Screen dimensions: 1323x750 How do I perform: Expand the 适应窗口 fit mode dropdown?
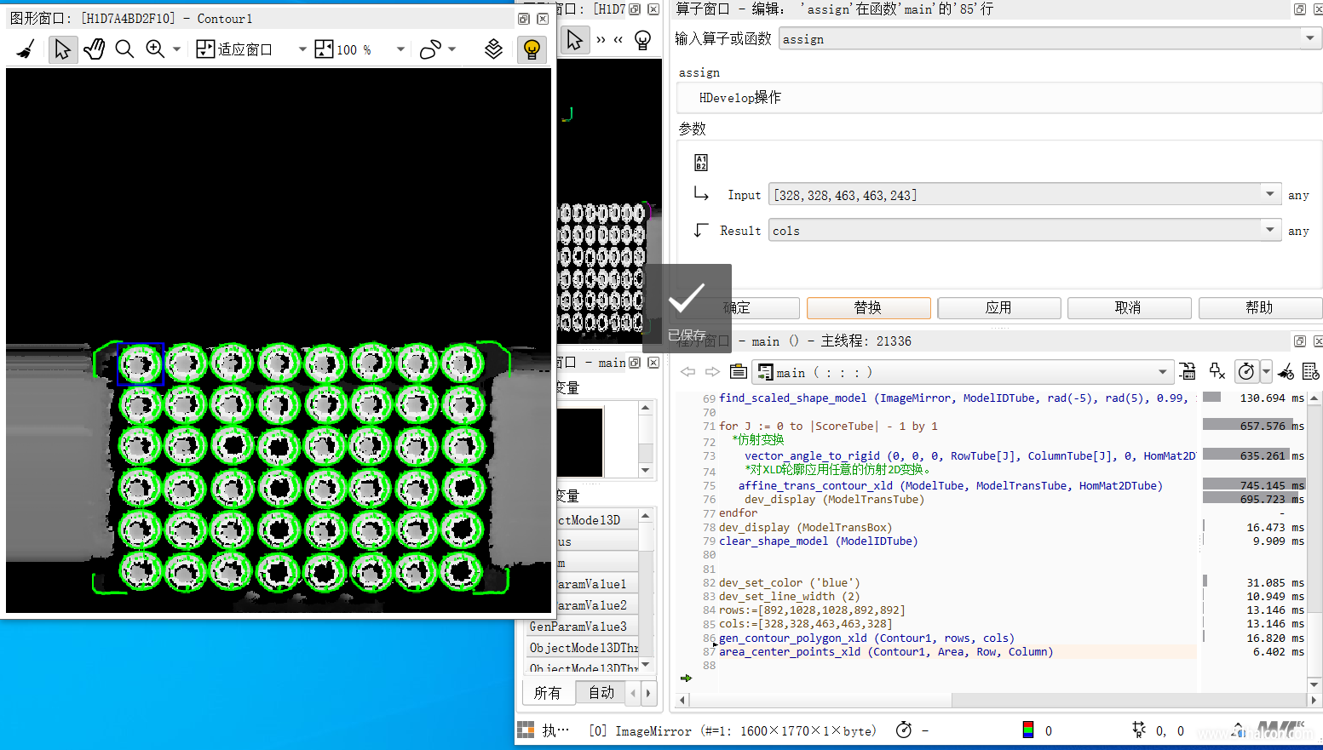pos(302,49)
